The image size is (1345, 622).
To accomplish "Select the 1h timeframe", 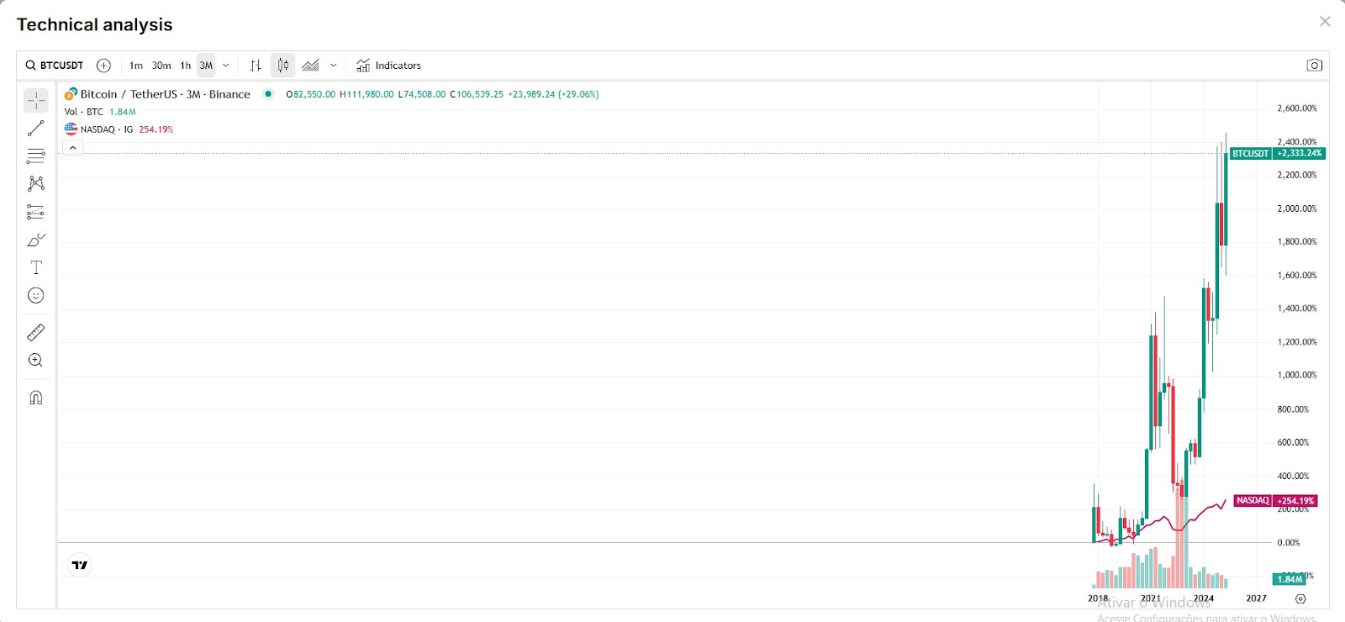I will coord(186,66).
